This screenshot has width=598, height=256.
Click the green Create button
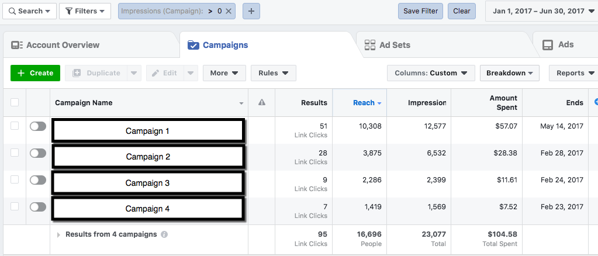click(x=35, y=73)
